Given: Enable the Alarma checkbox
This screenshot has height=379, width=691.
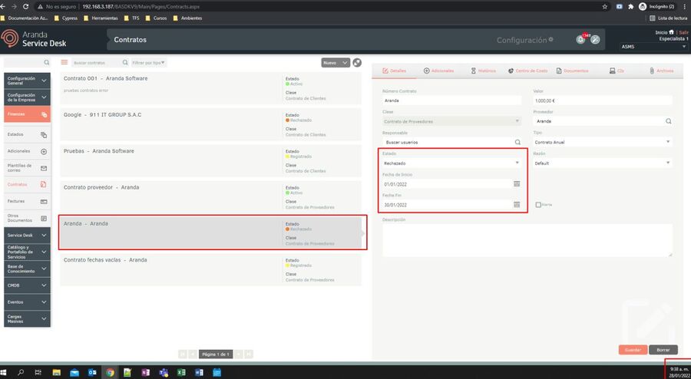Looking at the screenshot, I should pos(538,205).
